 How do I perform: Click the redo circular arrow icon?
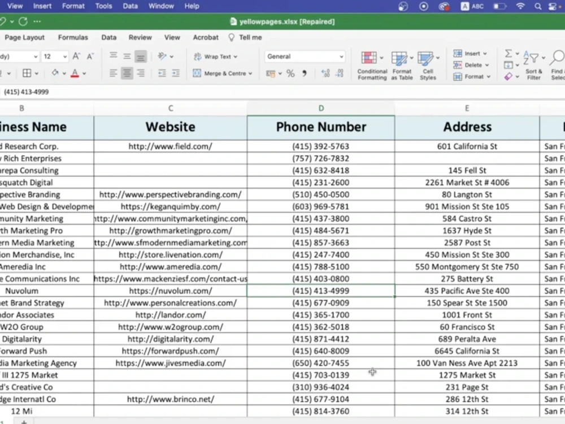coord(23,21)
